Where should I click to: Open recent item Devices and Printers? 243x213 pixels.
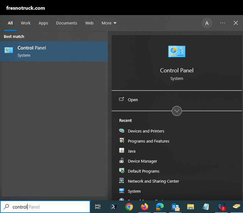146,131
